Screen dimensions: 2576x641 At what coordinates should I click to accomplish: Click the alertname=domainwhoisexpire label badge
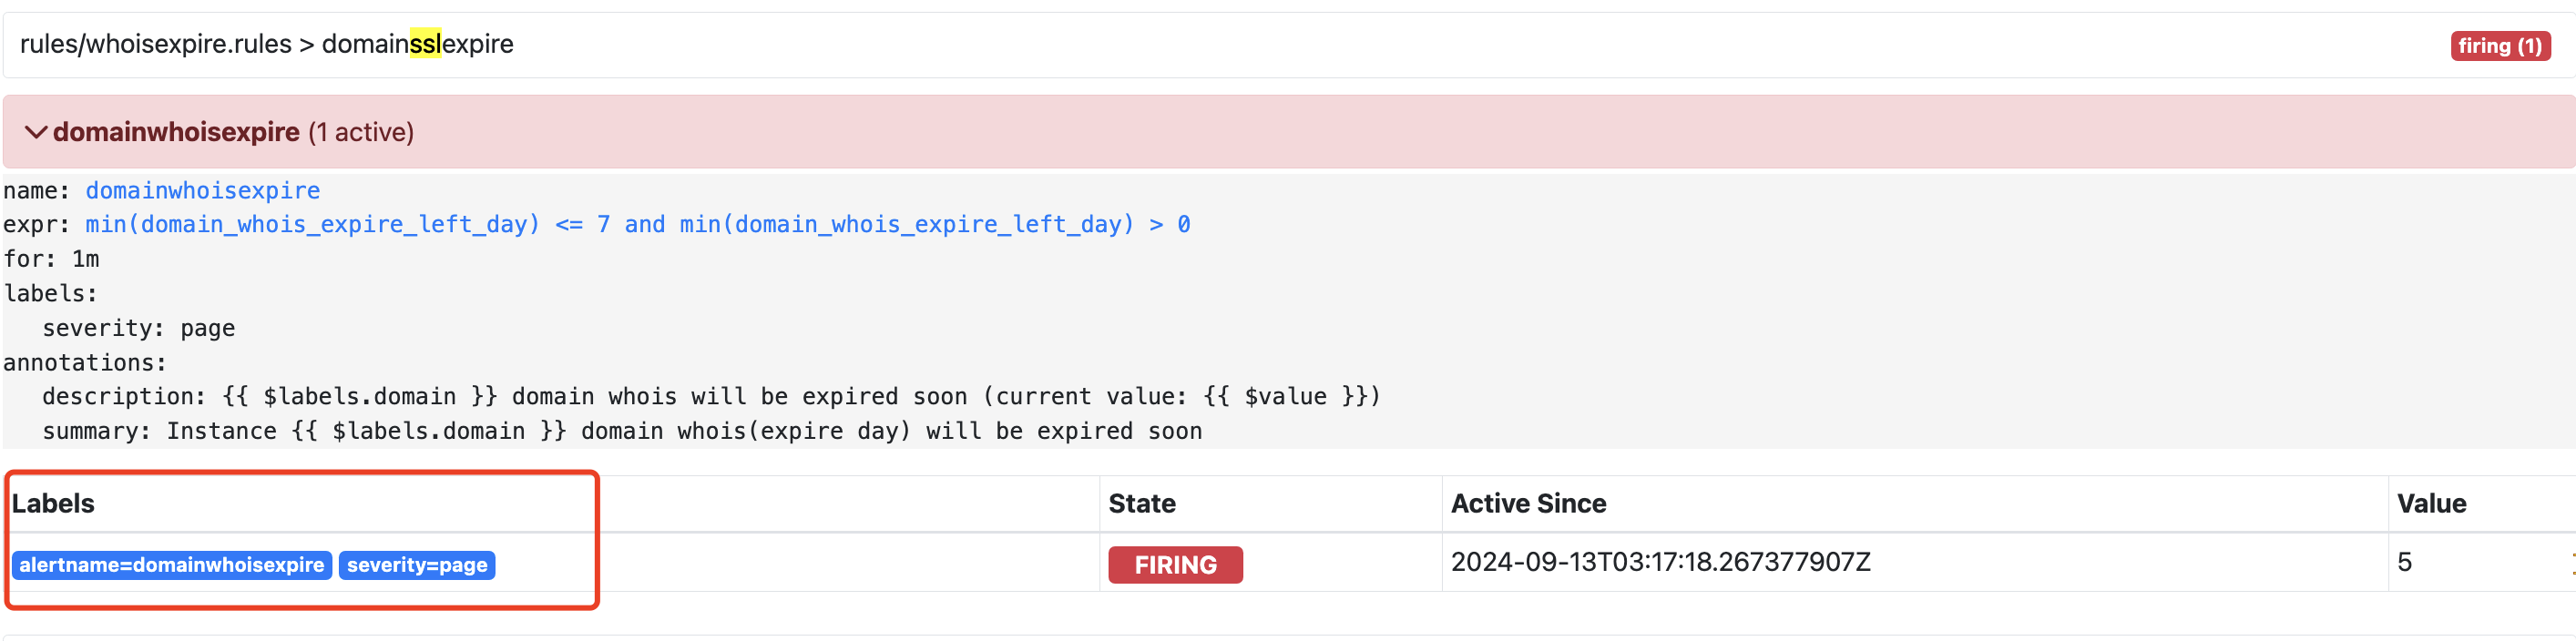pyautogui.click(x=171, y=565)
